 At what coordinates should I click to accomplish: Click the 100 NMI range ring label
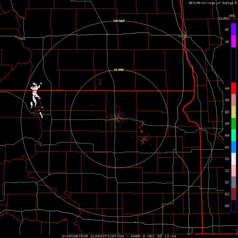click(x=119, y=21)
